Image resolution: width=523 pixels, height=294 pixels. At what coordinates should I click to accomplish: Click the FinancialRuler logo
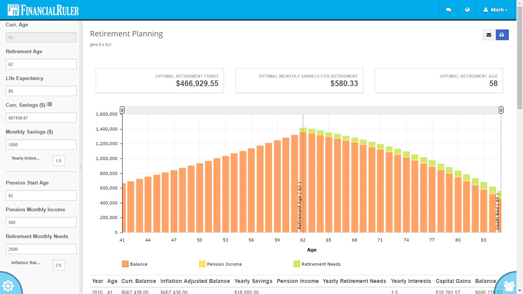(x=43, y=10)
